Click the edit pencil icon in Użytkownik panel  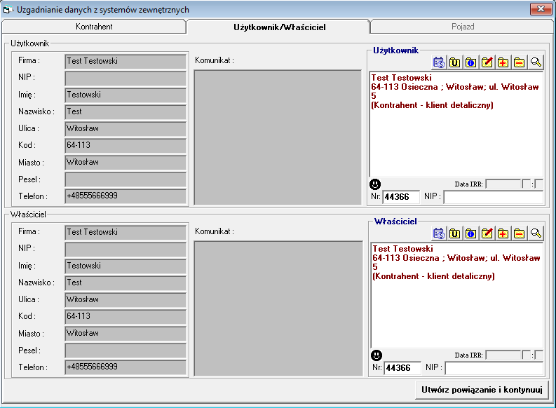pos(487,62)
